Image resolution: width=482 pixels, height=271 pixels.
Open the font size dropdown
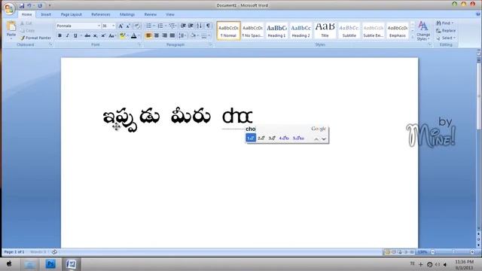[114, 26]
